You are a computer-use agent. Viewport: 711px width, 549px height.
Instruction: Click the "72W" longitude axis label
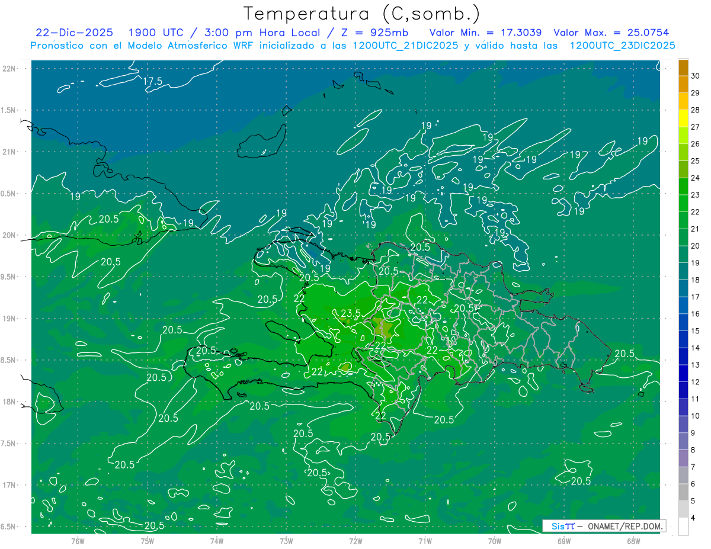(355, 541)
